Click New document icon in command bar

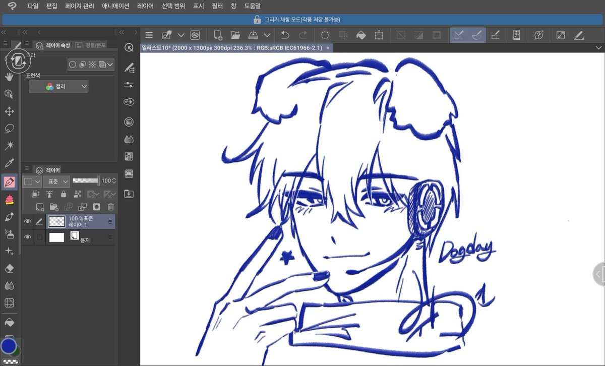[x=218, y=35]
